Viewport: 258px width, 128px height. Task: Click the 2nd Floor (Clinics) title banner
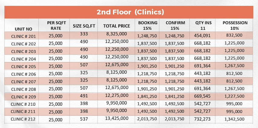pos(129,12)
